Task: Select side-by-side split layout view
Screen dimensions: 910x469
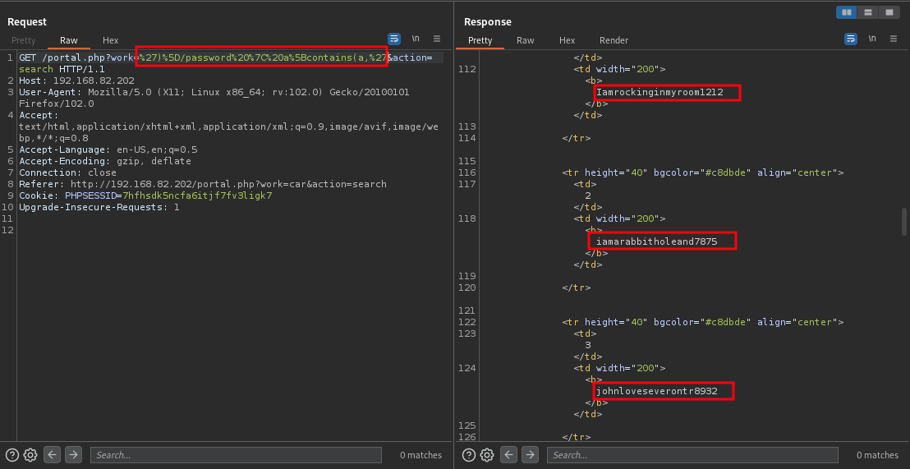Action: pyautogui.click(x=846, y=12)
